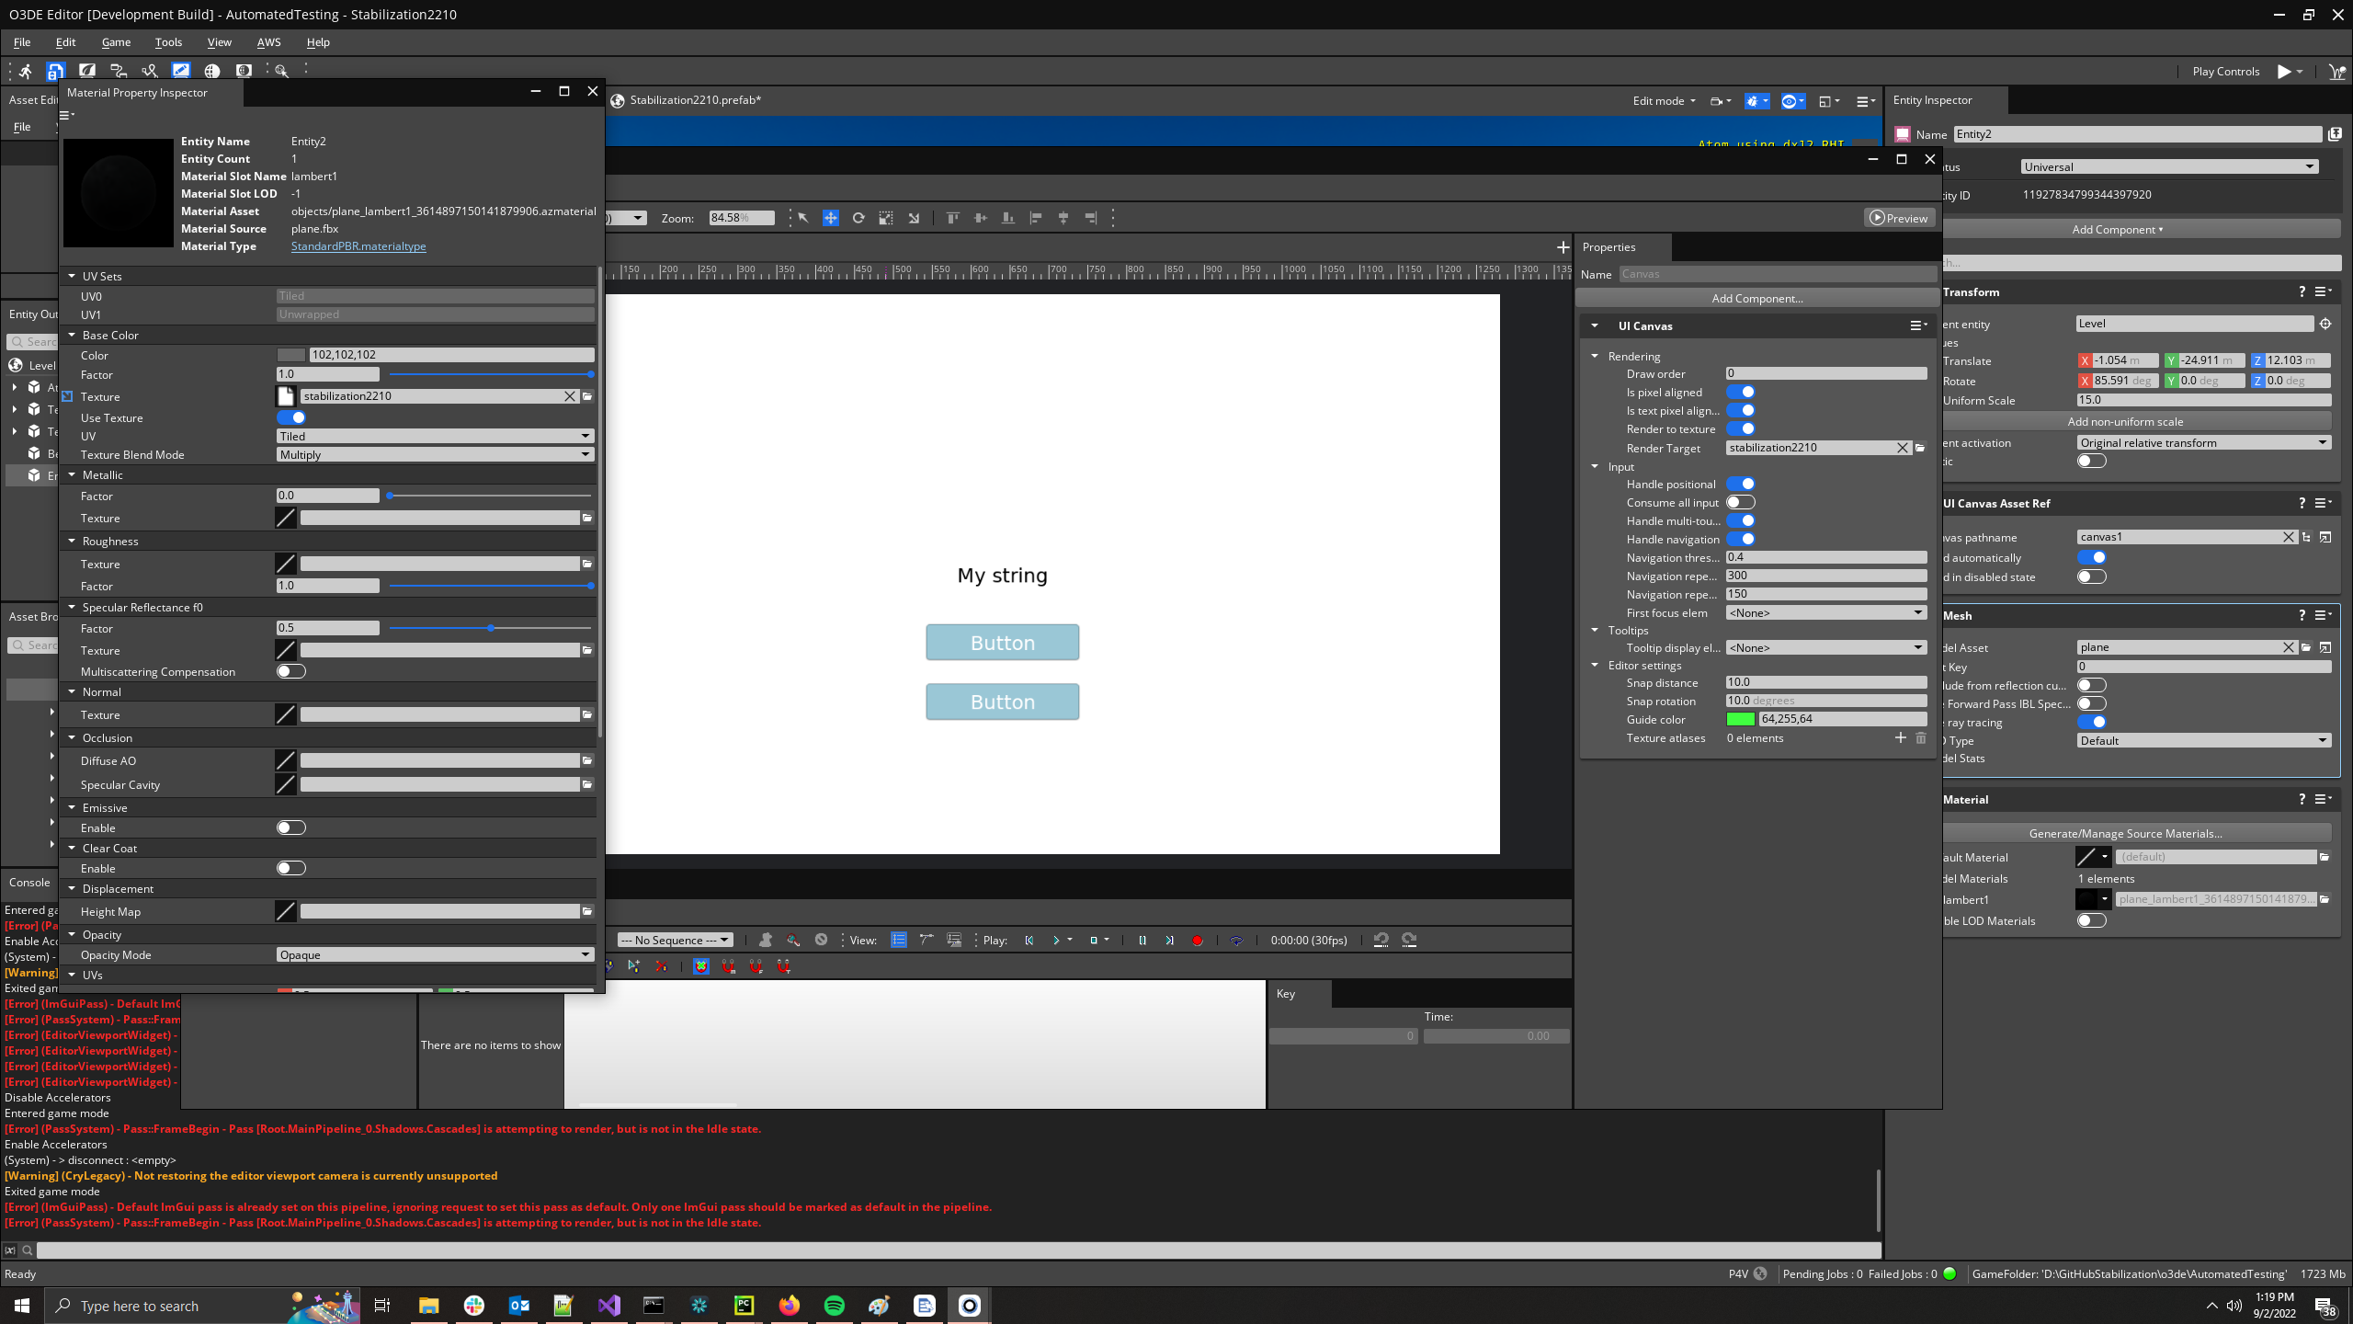Toggle Use Texture switch in Base Color
Viewport: 2353px width, 1324px height.
(x=291, y=417)
